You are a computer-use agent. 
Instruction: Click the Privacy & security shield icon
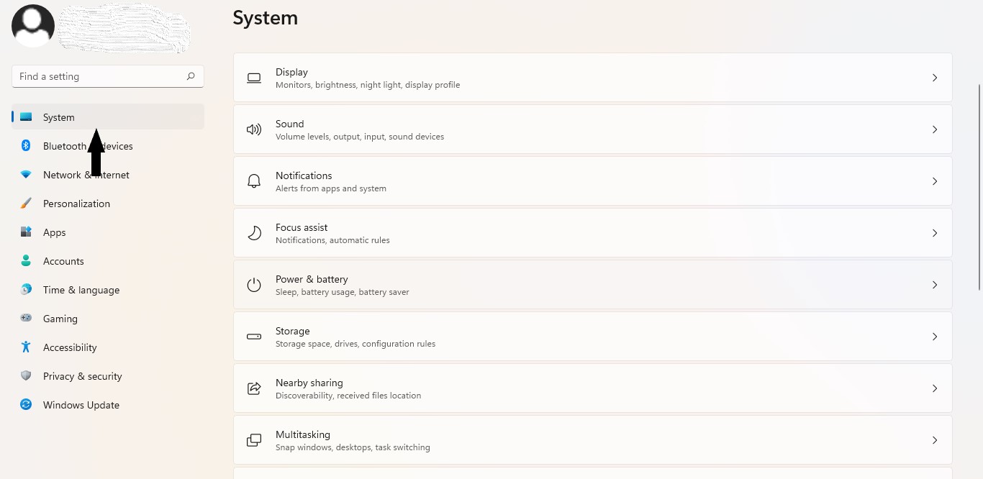pyautogui.click(x=26, y=376)
